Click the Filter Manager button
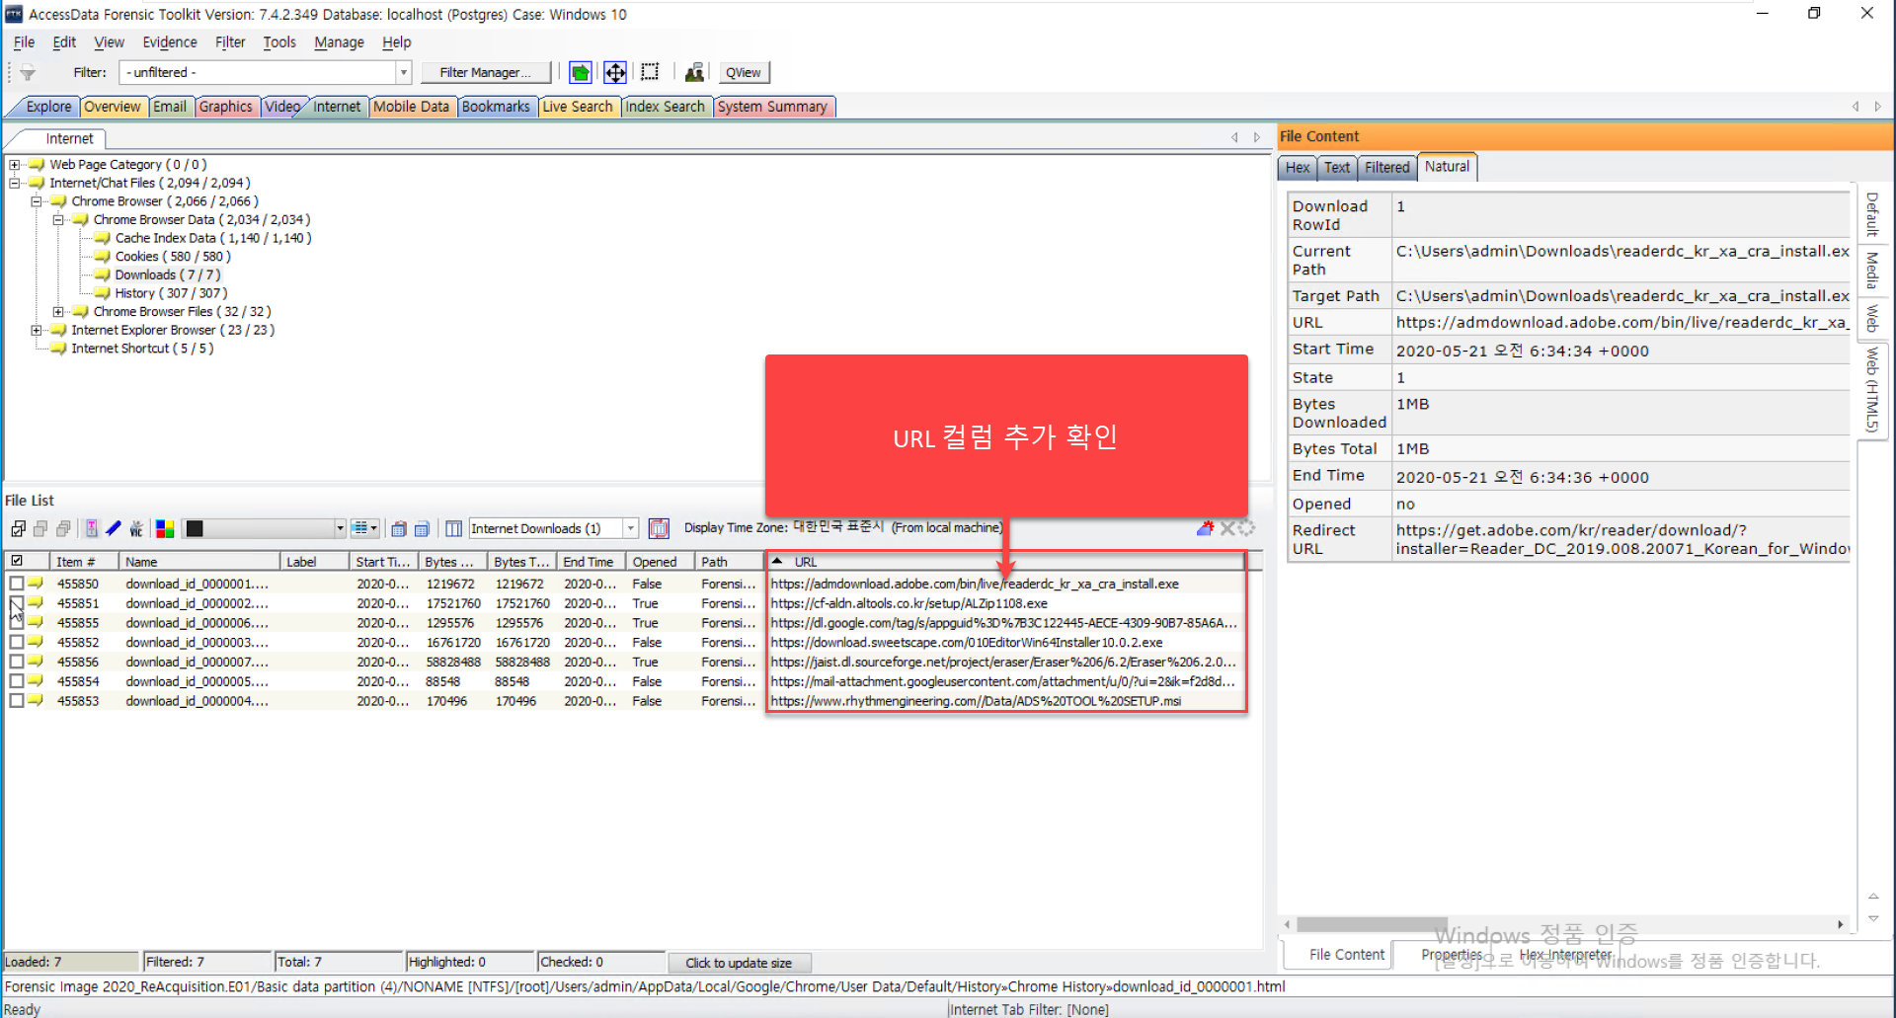The width and height of the screenshot is (1896, 1018). 486,72
